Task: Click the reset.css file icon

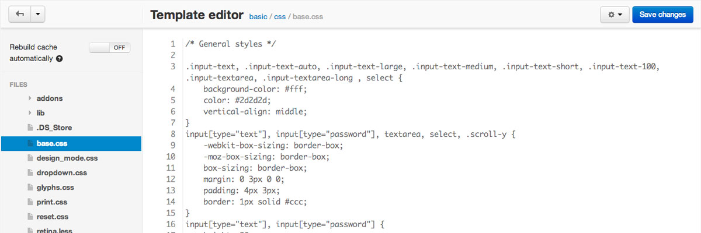Action: pyautogui.click(x=30, y=217)
